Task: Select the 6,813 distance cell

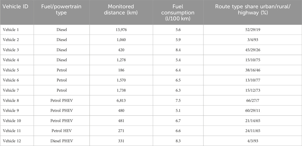Action: point(121,101)
